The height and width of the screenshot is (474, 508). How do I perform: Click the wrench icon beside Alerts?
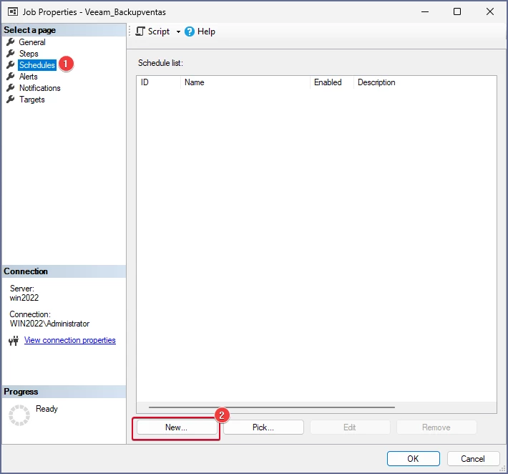pos(11,76)
